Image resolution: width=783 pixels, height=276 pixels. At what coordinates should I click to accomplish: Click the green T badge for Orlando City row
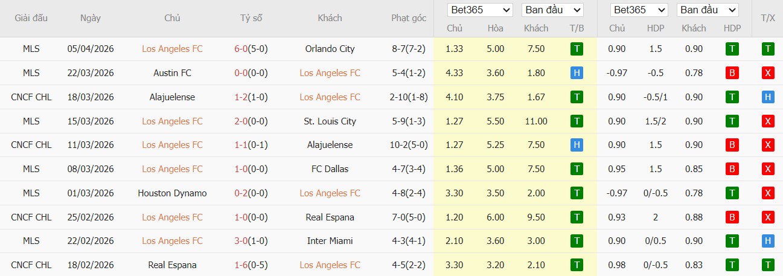tap(577, 49)
